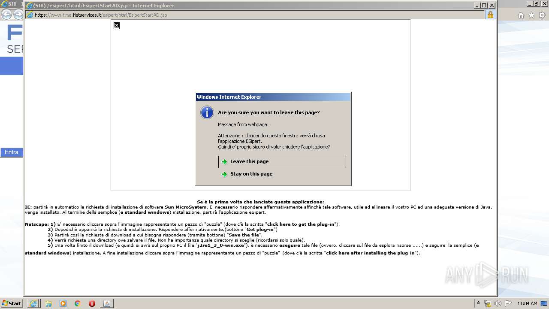The width and height of the screenshot is (549, 309).
Task: Click the SIB tab title in background window
Action: pos(15,4)
